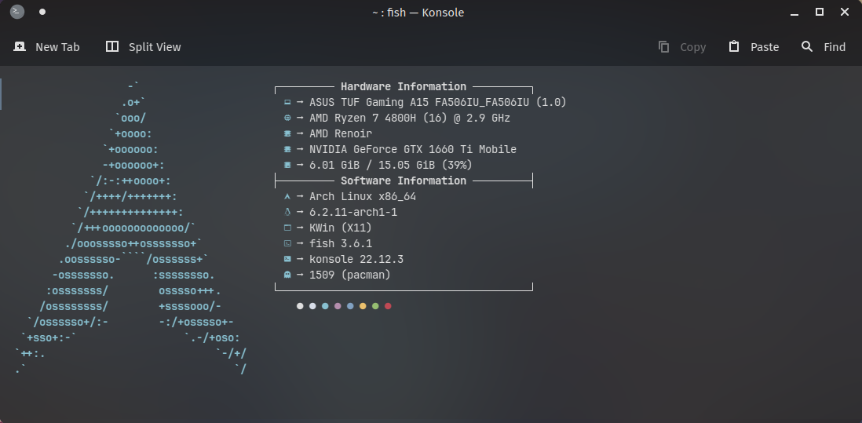Click the shell icon beside fish 3.6.1
Image resolution: width=862 pixels, height=423 pixels.
(x=287, y=243)
